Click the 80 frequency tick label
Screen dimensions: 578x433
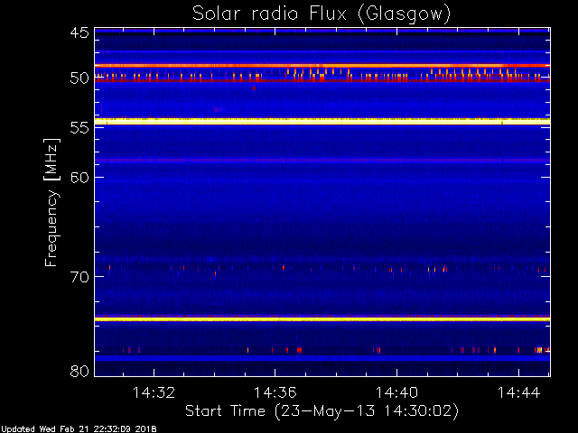point(79,371)
